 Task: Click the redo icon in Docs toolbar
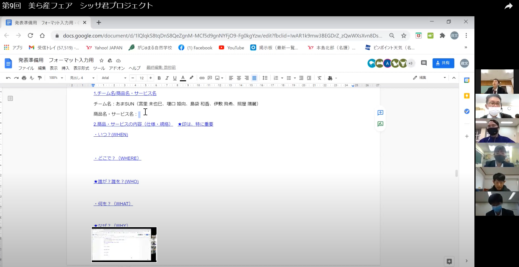(x=16, y=78)
